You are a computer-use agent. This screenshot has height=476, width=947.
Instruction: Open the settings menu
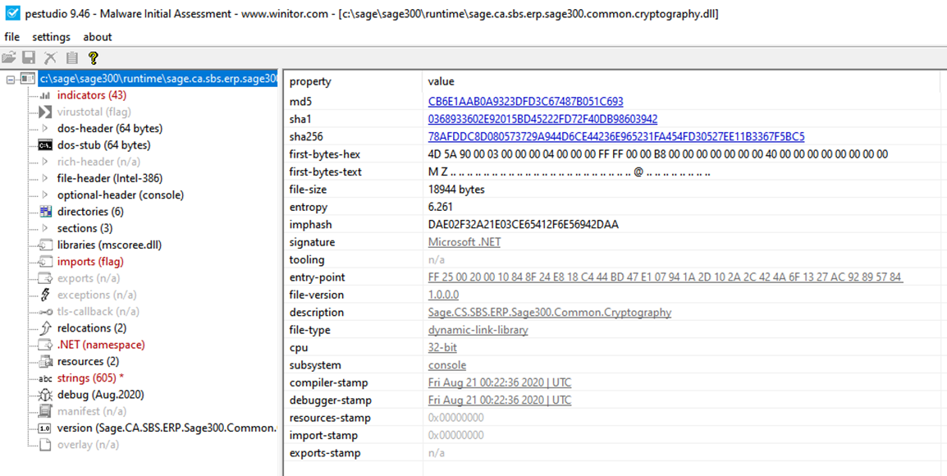click(51, 37)
